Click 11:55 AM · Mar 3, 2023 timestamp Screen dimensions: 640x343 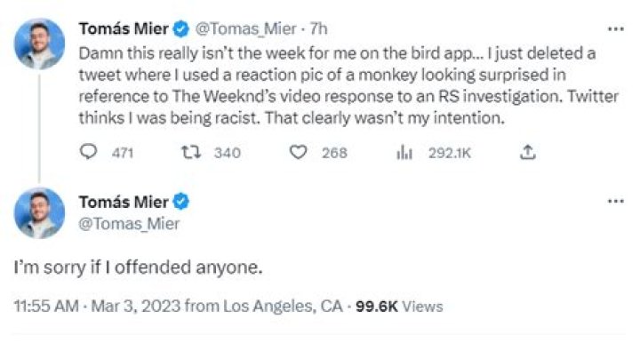point(97,306)
